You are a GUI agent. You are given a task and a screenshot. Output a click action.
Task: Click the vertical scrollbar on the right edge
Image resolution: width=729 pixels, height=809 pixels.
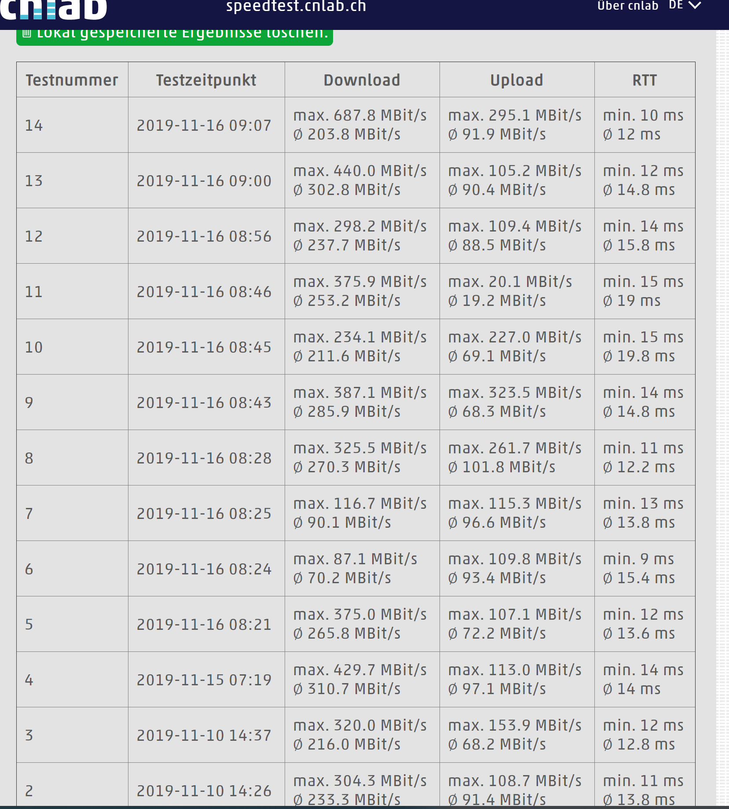722,396
